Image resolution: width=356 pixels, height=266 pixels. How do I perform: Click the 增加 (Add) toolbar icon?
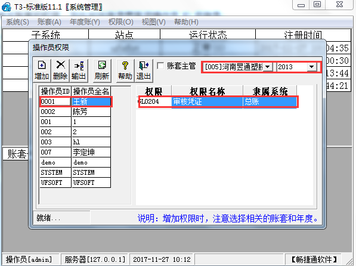coord(42,70)
